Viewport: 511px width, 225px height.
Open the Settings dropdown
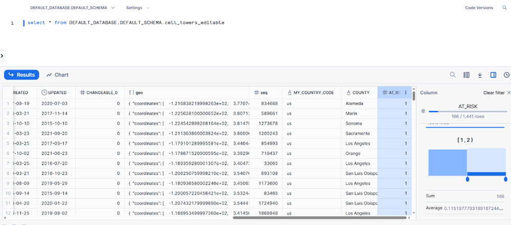pos(138,8)
